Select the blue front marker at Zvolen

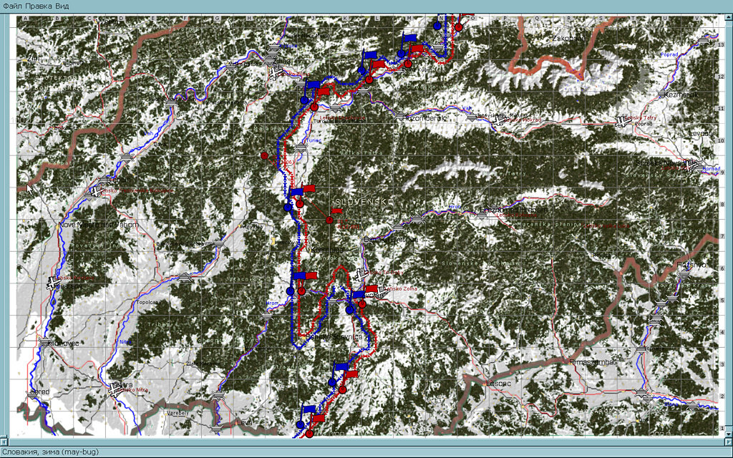349,310
